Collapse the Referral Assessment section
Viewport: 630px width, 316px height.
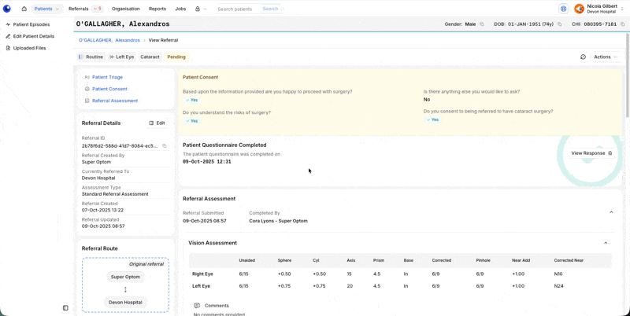pos(611,212)
